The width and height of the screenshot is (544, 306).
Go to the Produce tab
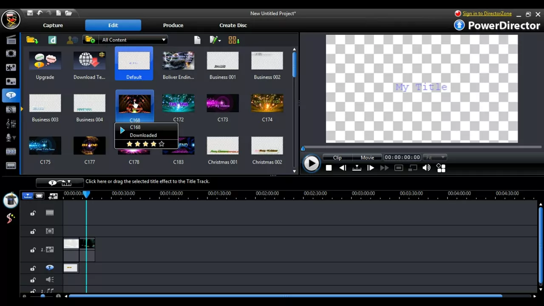pos(173,25)
